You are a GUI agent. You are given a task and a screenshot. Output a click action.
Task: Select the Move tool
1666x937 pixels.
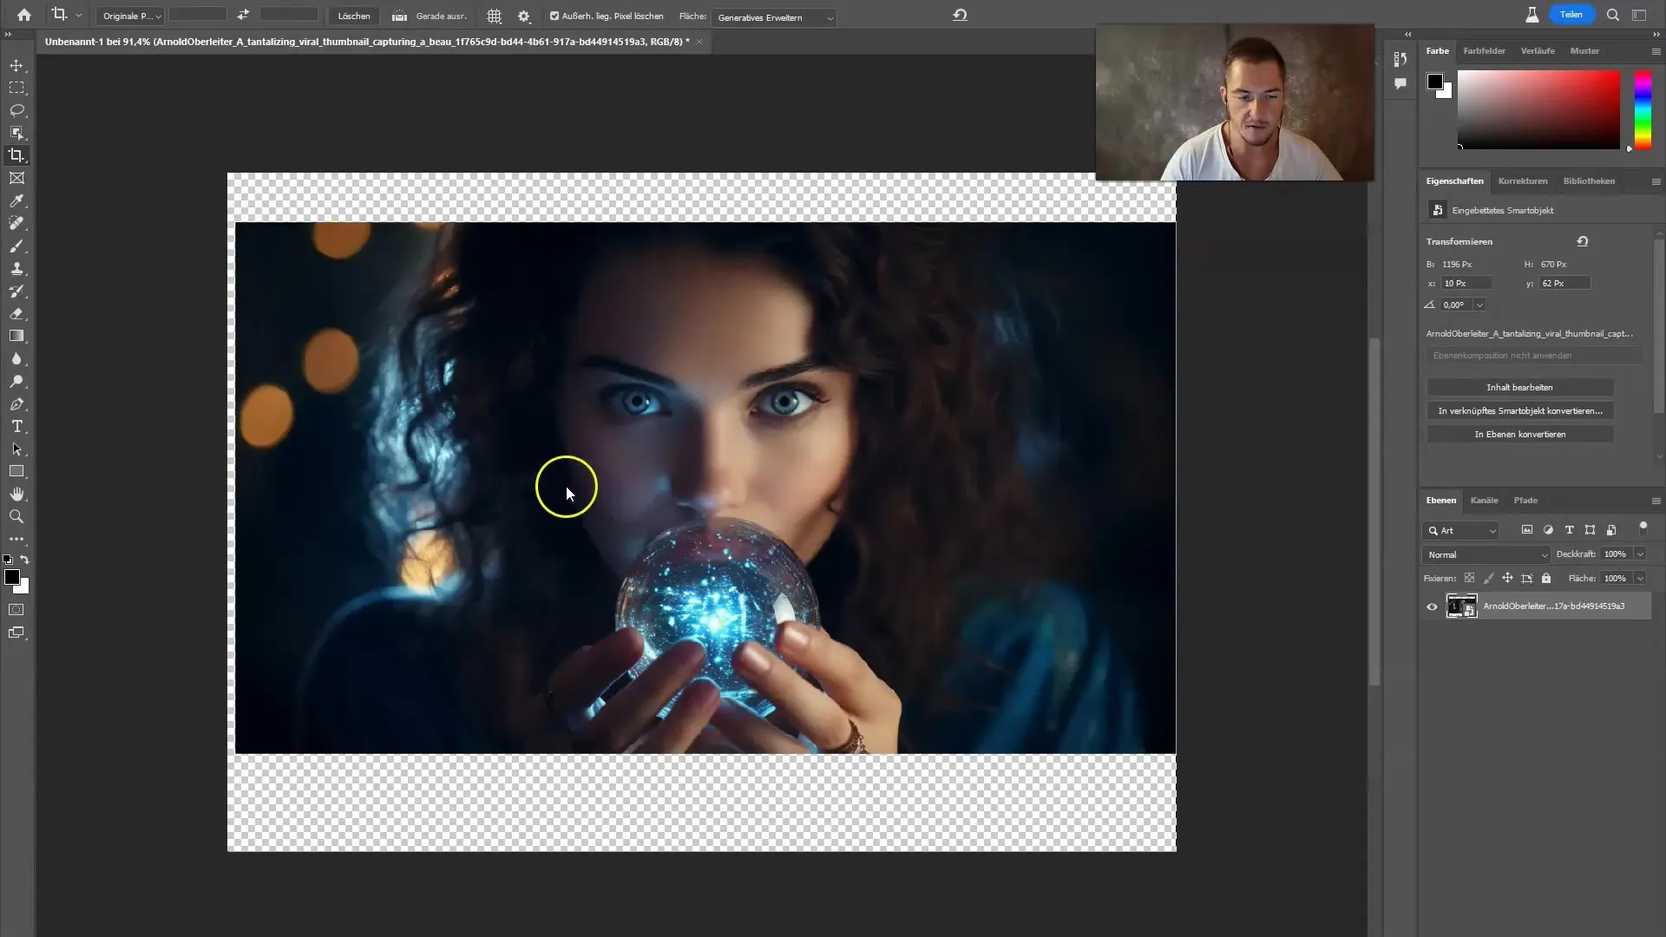click(x=16, y=65)
